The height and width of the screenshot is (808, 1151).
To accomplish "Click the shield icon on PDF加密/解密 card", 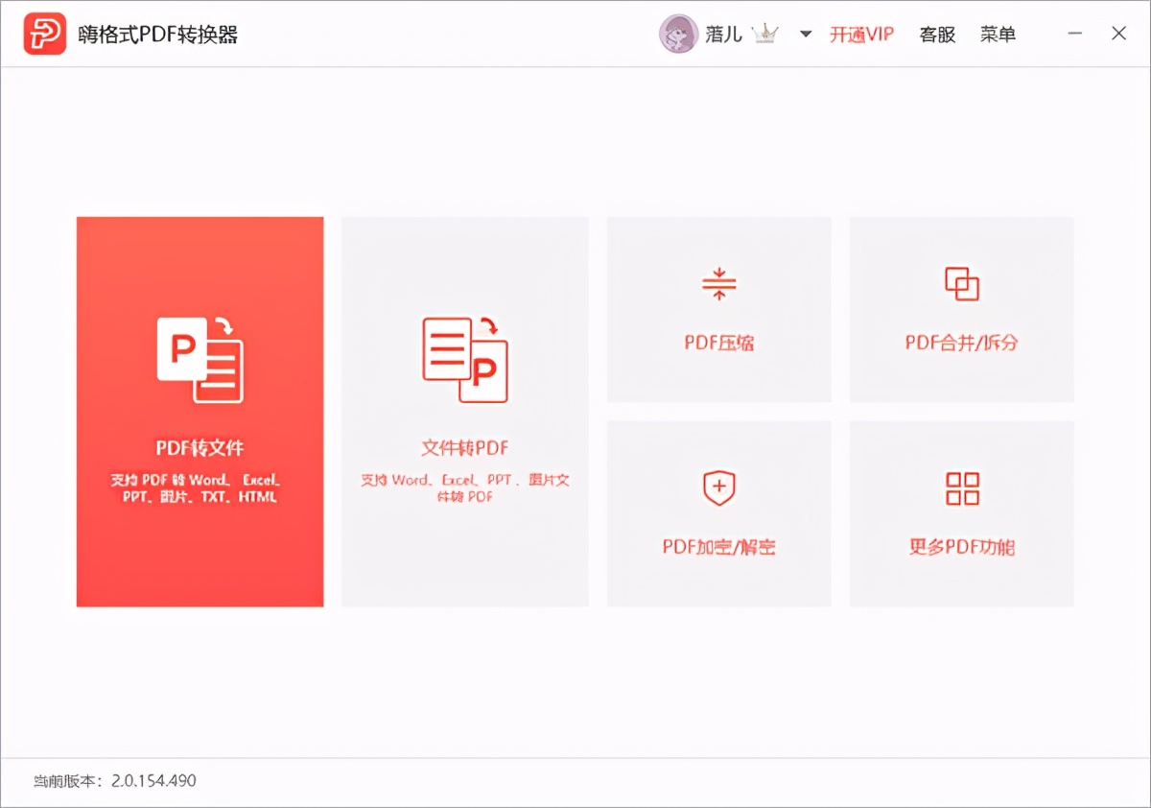I will (x=717, y=487).
